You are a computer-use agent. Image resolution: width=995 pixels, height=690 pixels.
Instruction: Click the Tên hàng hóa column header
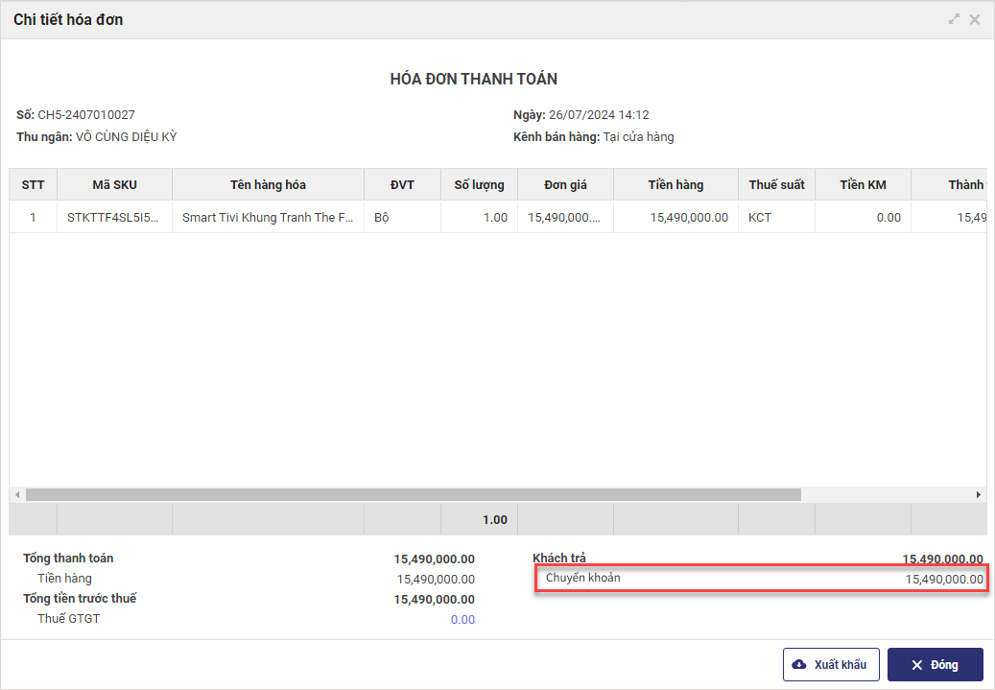coord(268,185)
